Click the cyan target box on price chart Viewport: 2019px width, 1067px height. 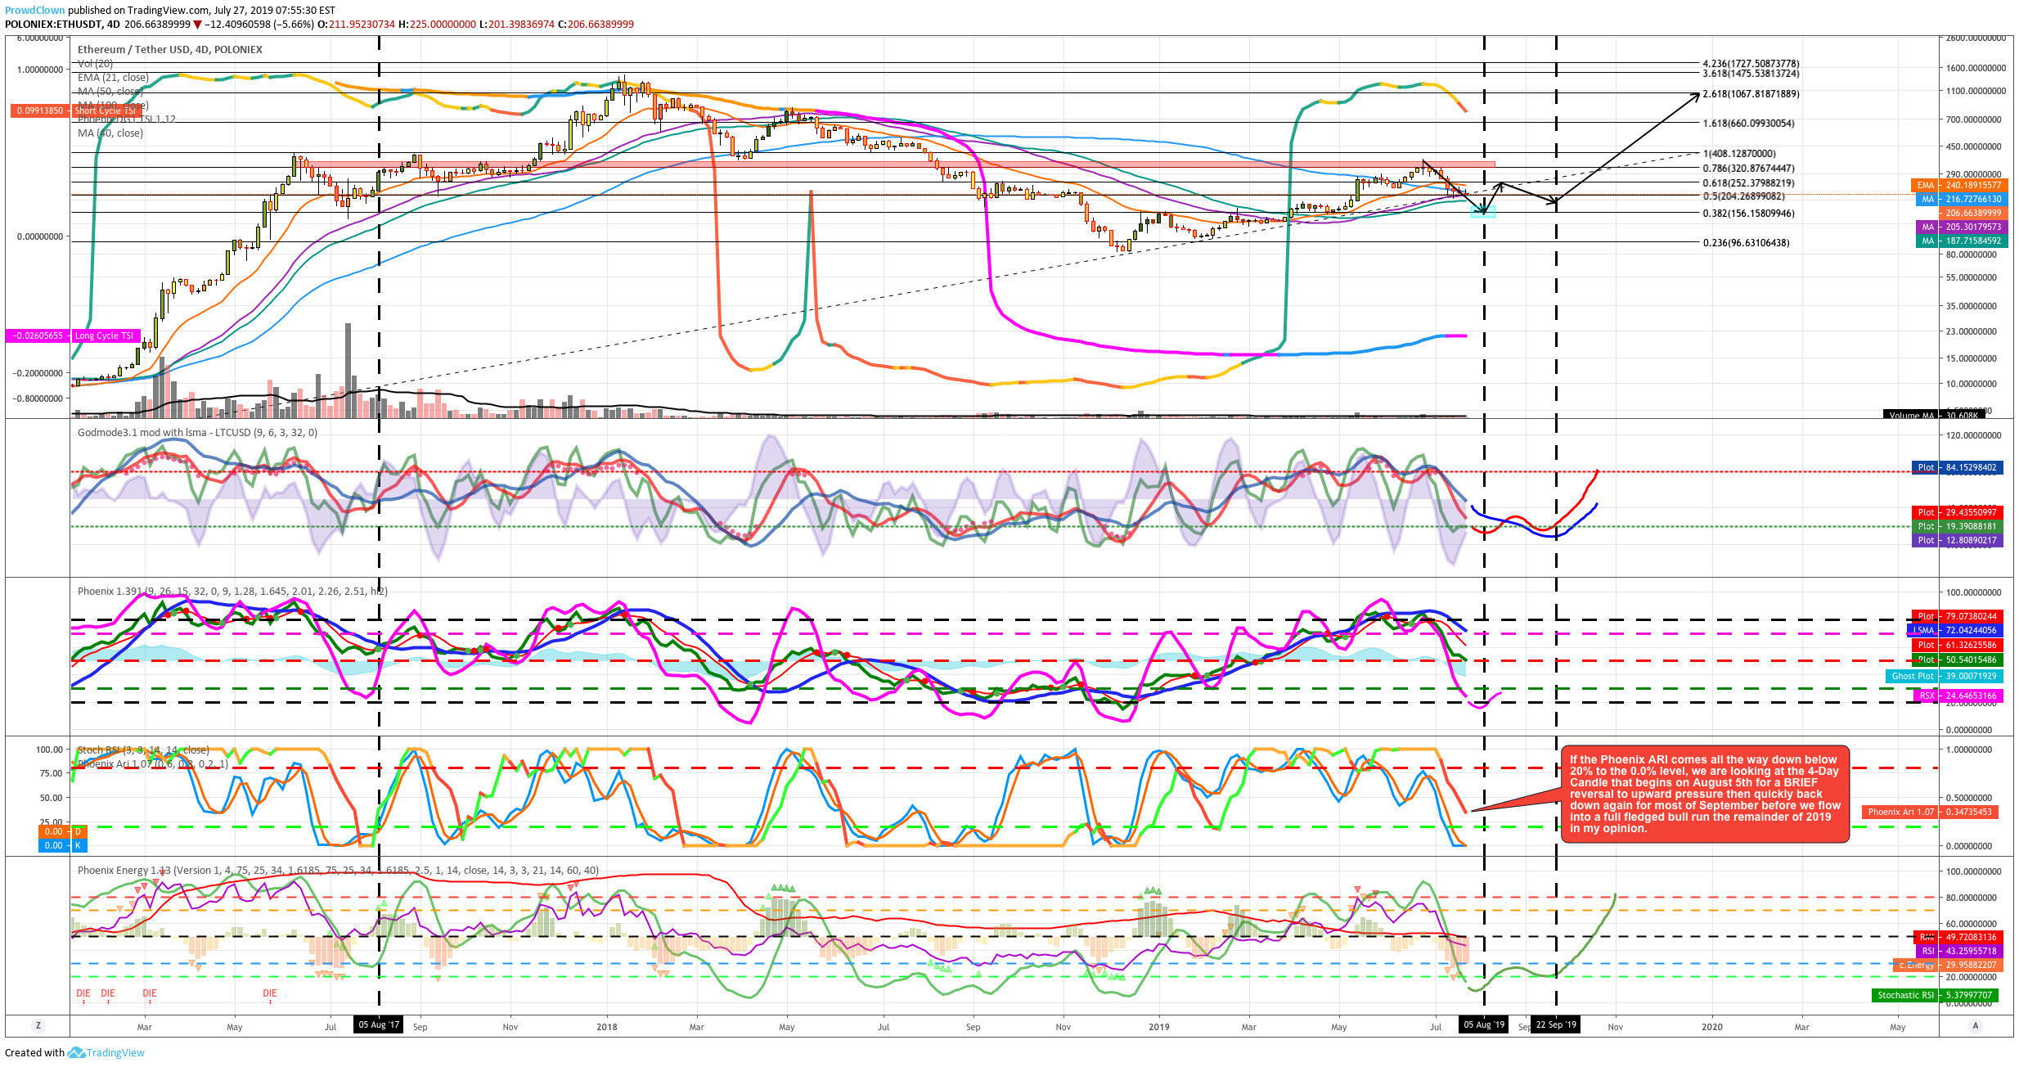1483,213
